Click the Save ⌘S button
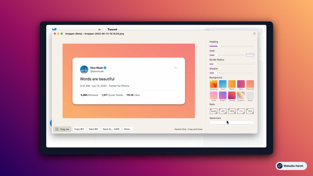Viewport: 313px width, 176px height. (93, 129)
